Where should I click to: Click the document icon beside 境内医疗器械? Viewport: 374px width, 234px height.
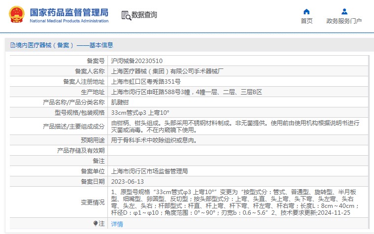(x=13, y=45)
